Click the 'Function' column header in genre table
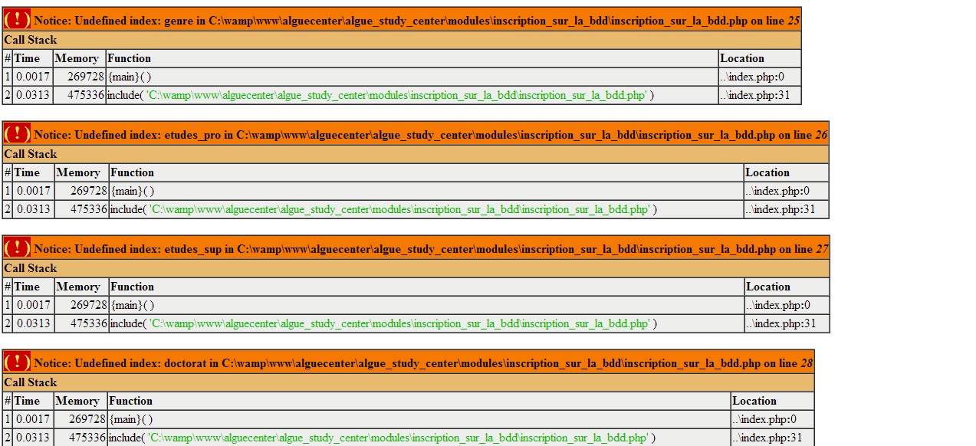The width and height of the screenshot is (976, 446). pos(129,58)
